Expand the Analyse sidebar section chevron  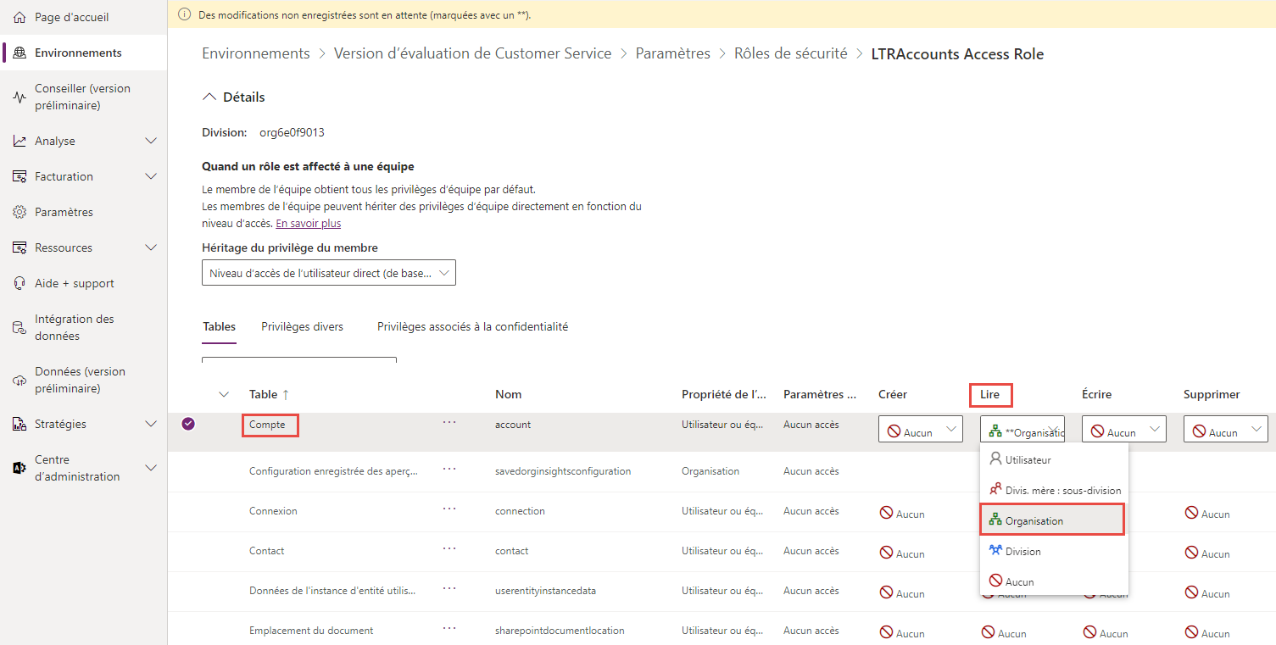tap(151, 141)
